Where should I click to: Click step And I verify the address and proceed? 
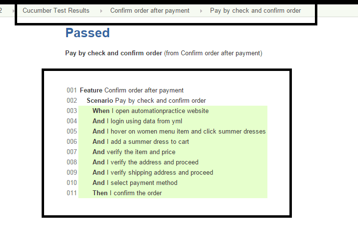click(x=145, y=162)
